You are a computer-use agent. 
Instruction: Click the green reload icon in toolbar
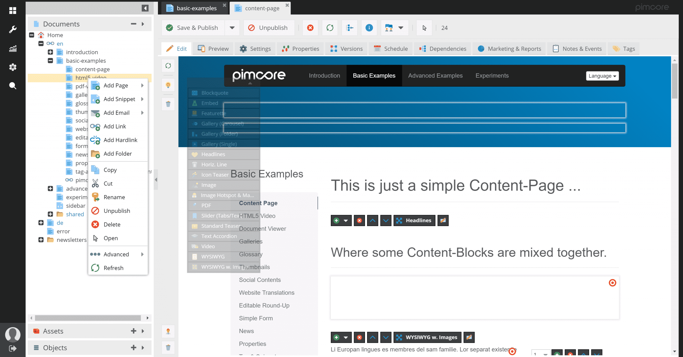[x=330, y=28]
